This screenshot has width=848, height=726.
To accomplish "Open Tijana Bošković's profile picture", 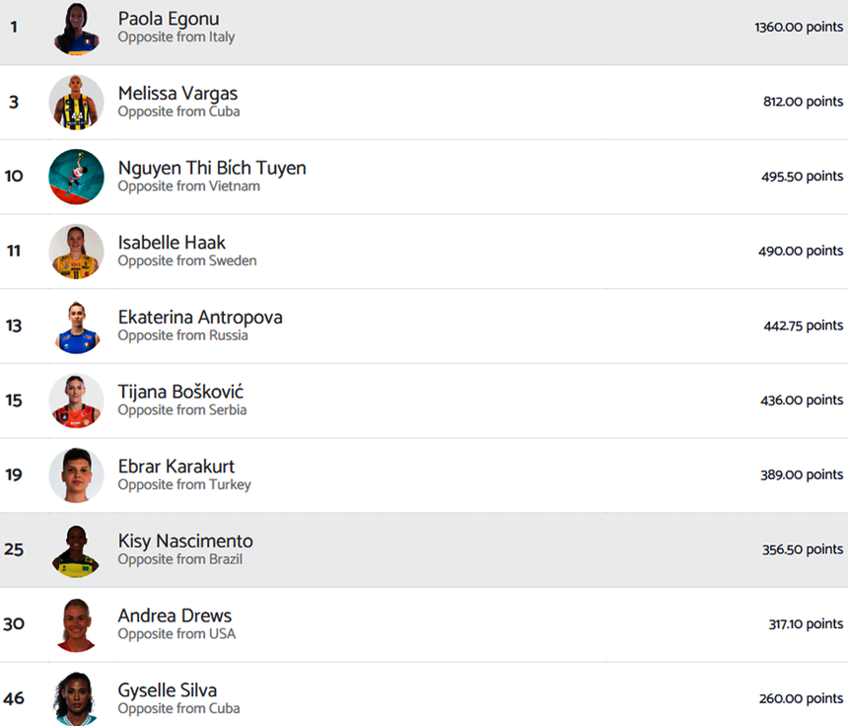I will click(76, 400).
